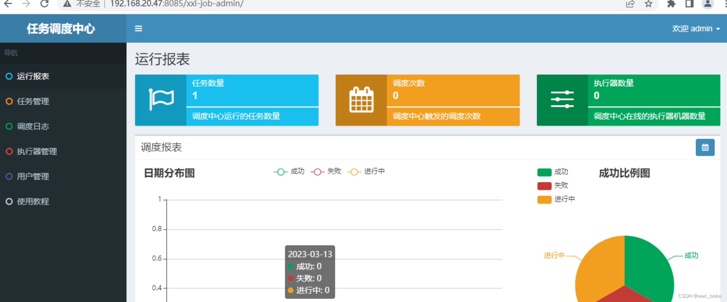Open the browser extensions puzzle icon
This screenshot has width=727, height=302.
[x=671, y=4]
